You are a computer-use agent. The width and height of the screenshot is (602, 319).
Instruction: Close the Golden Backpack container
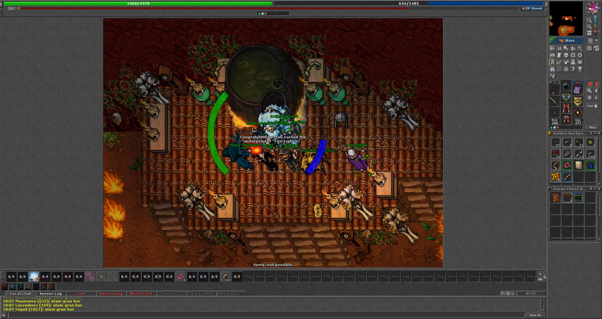coord(599,133)
